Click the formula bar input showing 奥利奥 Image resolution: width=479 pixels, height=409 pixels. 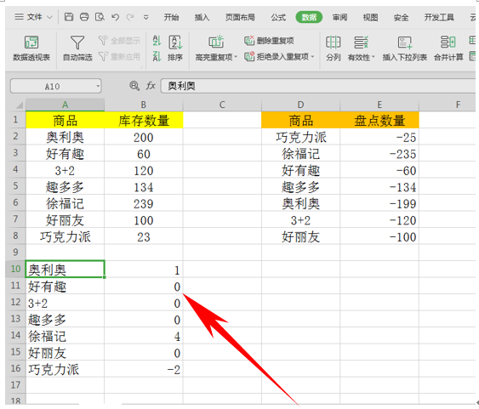(317, 86)
